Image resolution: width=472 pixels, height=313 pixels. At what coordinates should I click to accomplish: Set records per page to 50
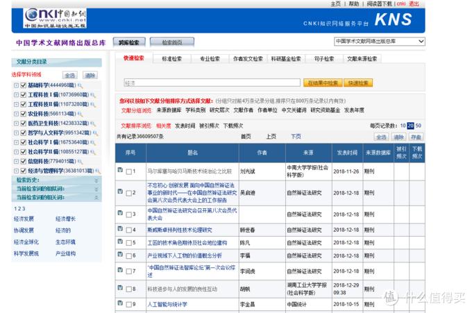pos(418,126)
